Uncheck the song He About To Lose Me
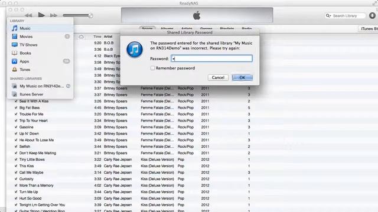The image size is (378, 212). click(x=16, y=140)
